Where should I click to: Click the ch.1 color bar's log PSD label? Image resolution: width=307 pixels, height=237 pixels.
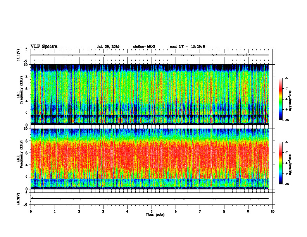[x=290, y=101]
